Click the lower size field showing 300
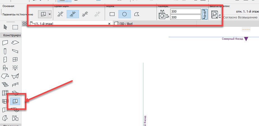259x126 pixels. (x=185, y=17)
